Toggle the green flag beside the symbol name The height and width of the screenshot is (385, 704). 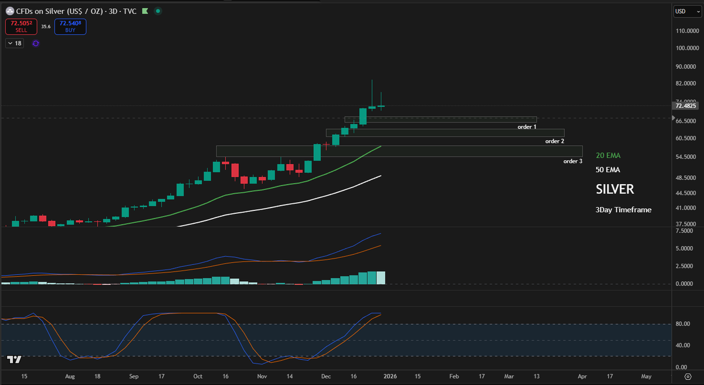(x=144, y=11)
